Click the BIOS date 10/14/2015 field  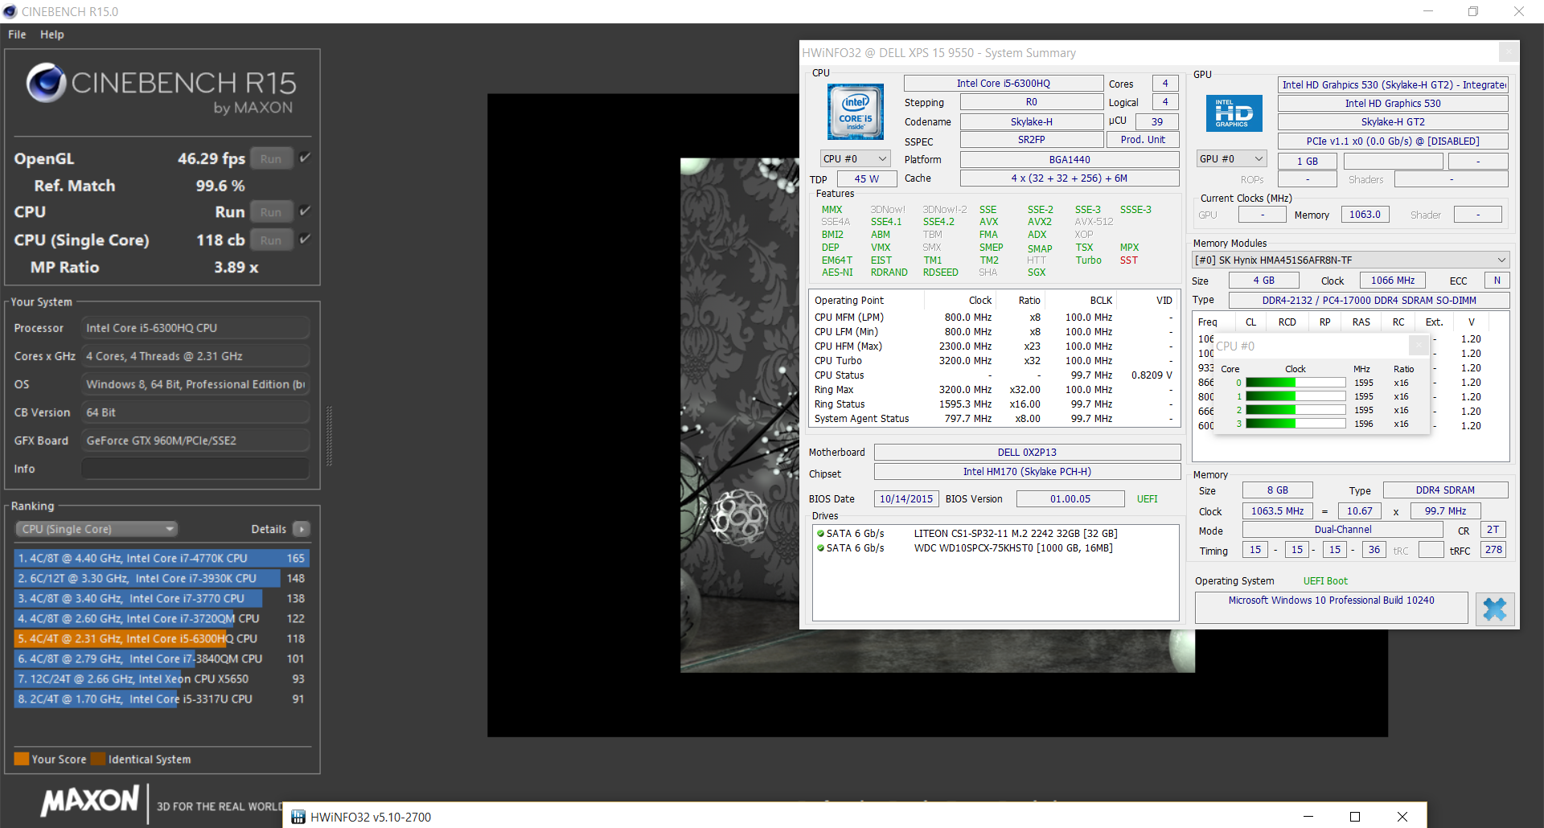point(906,499)
